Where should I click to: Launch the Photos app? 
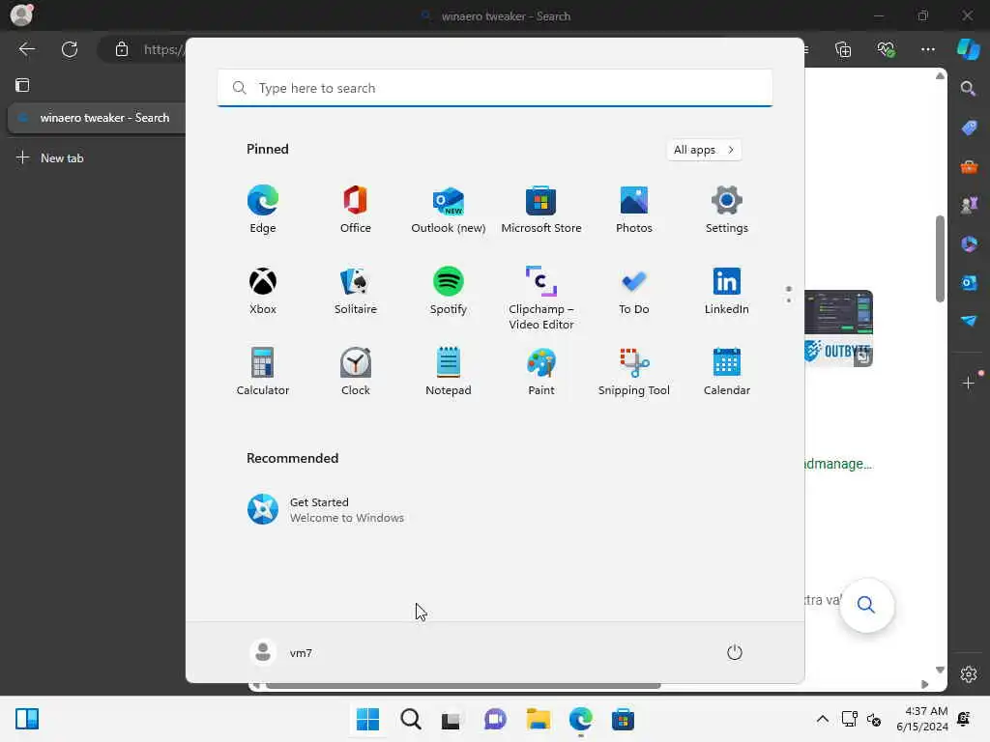[x=634, y=209]
